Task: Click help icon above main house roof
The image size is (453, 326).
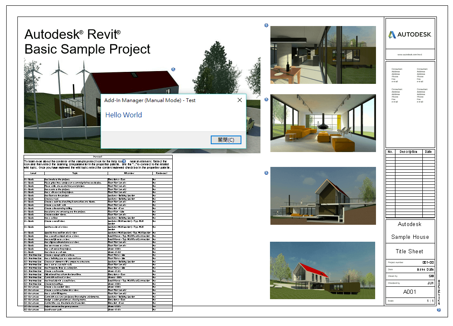Action: click(173, 69)
